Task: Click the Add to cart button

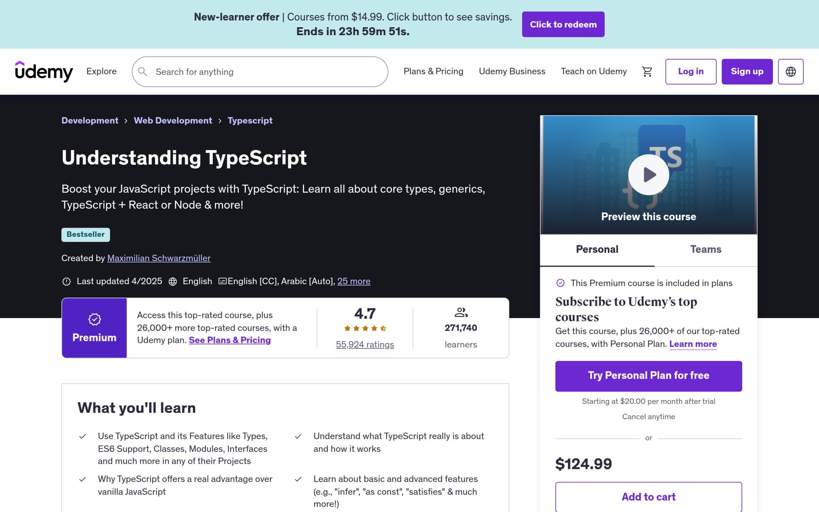Action: 648,497
